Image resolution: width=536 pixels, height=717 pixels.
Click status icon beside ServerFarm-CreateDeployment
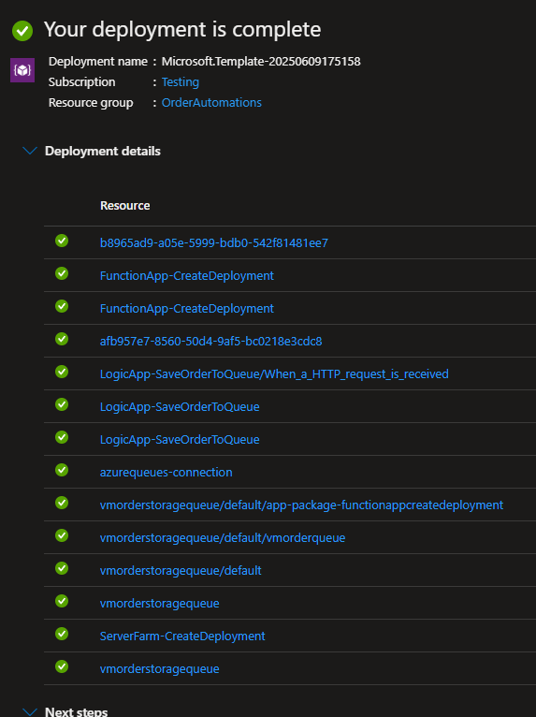62,634
